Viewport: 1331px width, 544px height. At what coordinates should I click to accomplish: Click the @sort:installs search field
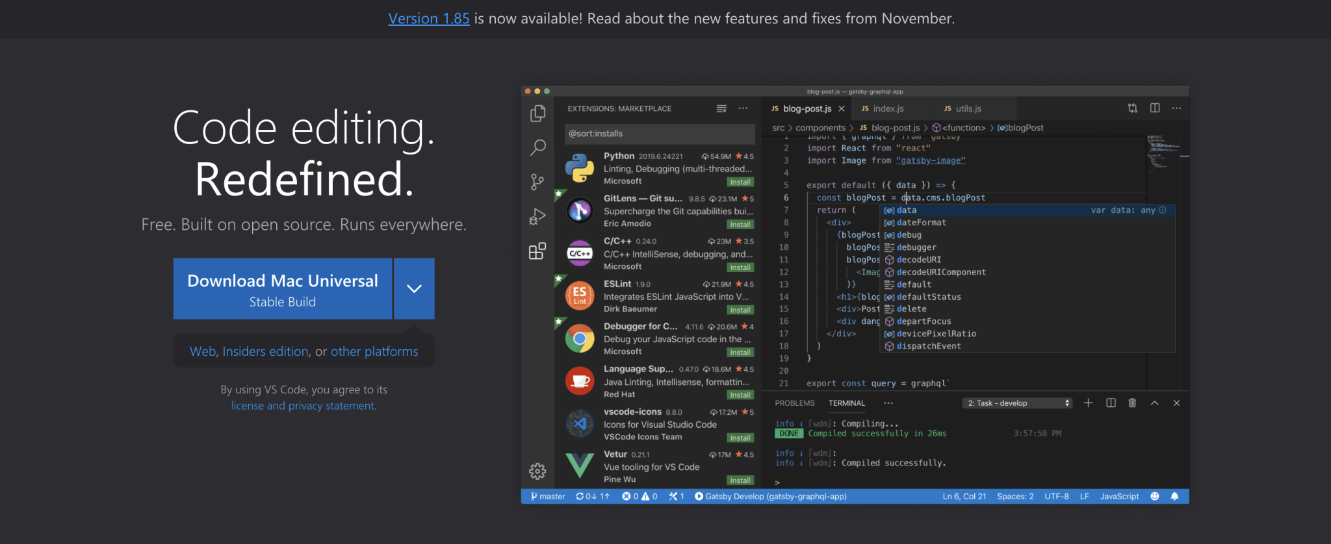660,134
